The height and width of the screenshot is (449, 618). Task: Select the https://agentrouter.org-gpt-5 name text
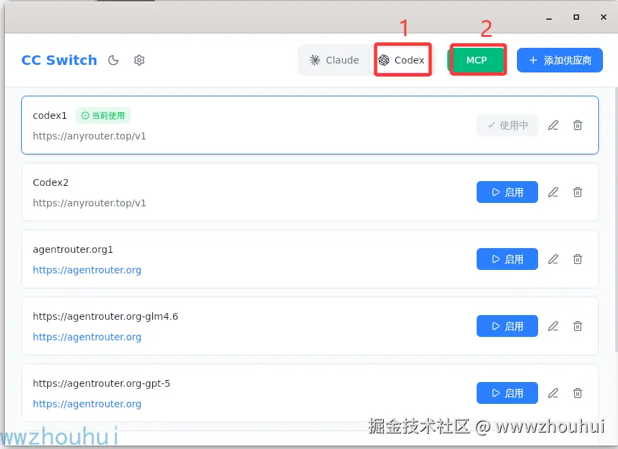pos(101,383)
